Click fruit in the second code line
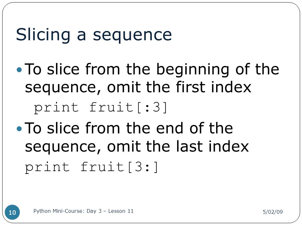The width and height of the screenshot is (302, 226). (102, 167)
